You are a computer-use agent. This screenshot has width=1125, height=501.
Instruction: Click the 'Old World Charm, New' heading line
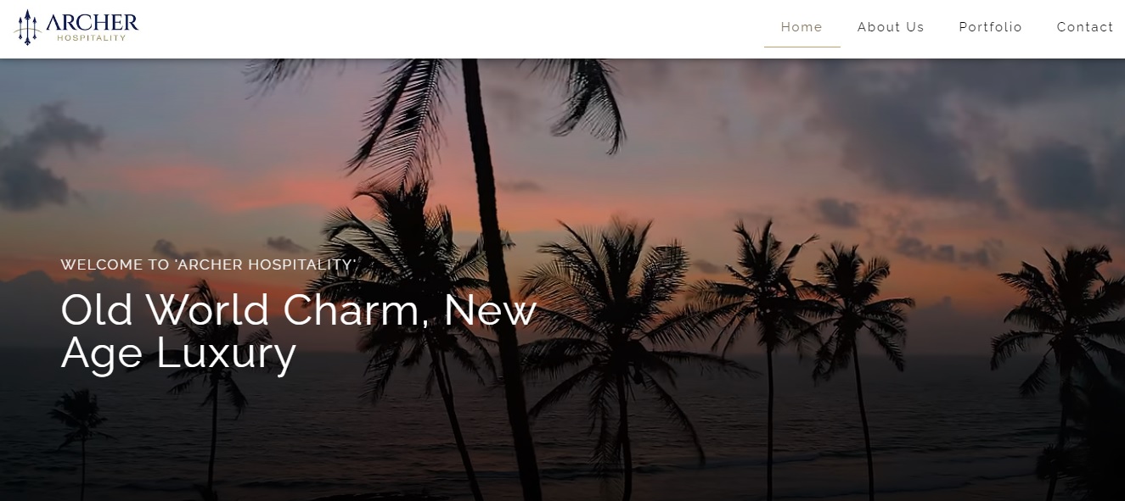pos(299,310)
